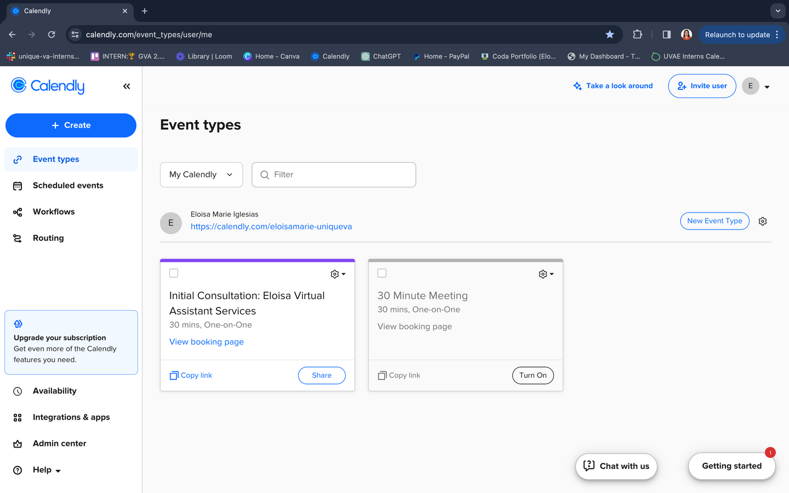789x493 pixels.
Task: Open Routing in the sidebar
Action: (x=71, y=238)
